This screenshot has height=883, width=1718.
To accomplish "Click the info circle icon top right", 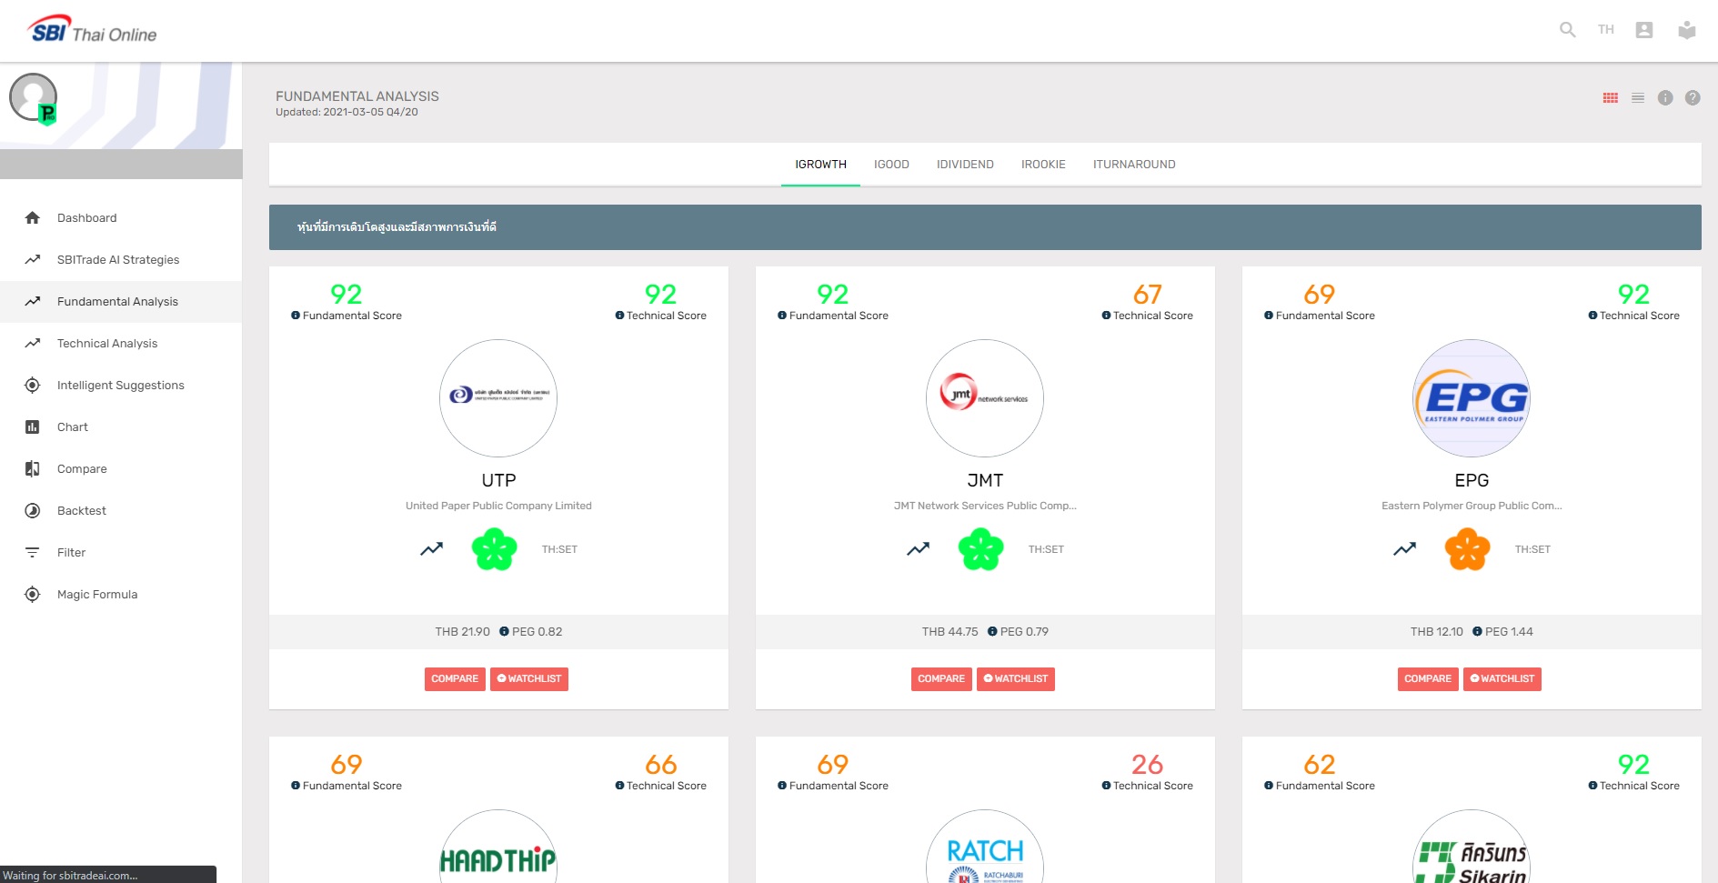I will coord(1665,98).
